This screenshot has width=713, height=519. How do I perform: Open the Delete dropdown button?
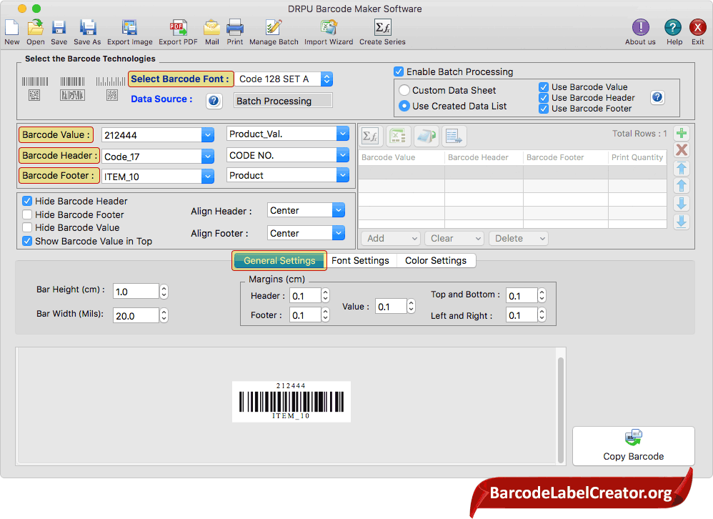[519, 238]
